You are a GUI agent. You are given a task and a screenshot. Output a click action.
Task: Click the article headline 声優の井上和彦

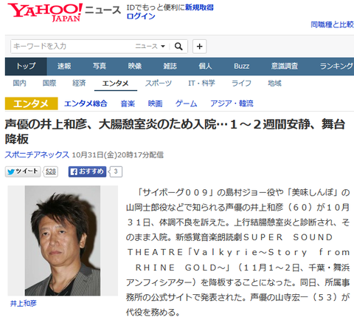[176, 132]
